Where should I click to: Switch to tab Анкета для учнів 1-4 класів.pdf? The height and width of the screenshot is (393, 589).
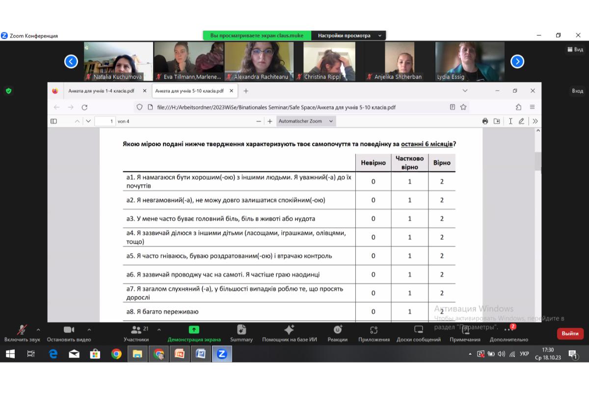[101, 91]
